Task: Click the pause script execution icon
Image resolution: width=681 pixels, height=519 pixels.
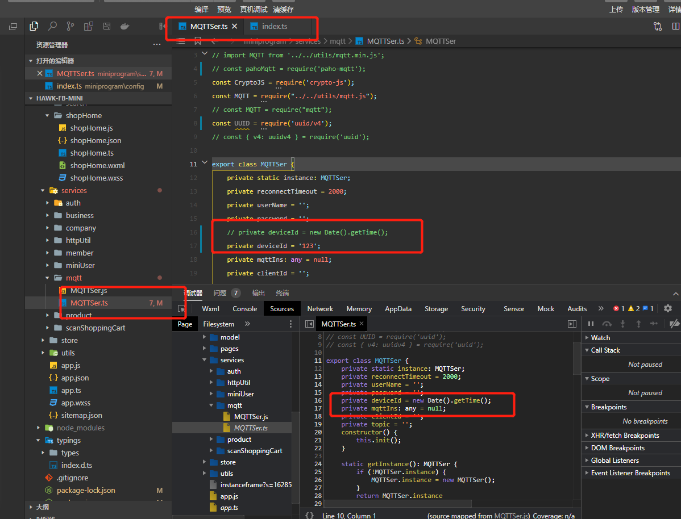Action: pyautogui.click(x=591, y=324)
